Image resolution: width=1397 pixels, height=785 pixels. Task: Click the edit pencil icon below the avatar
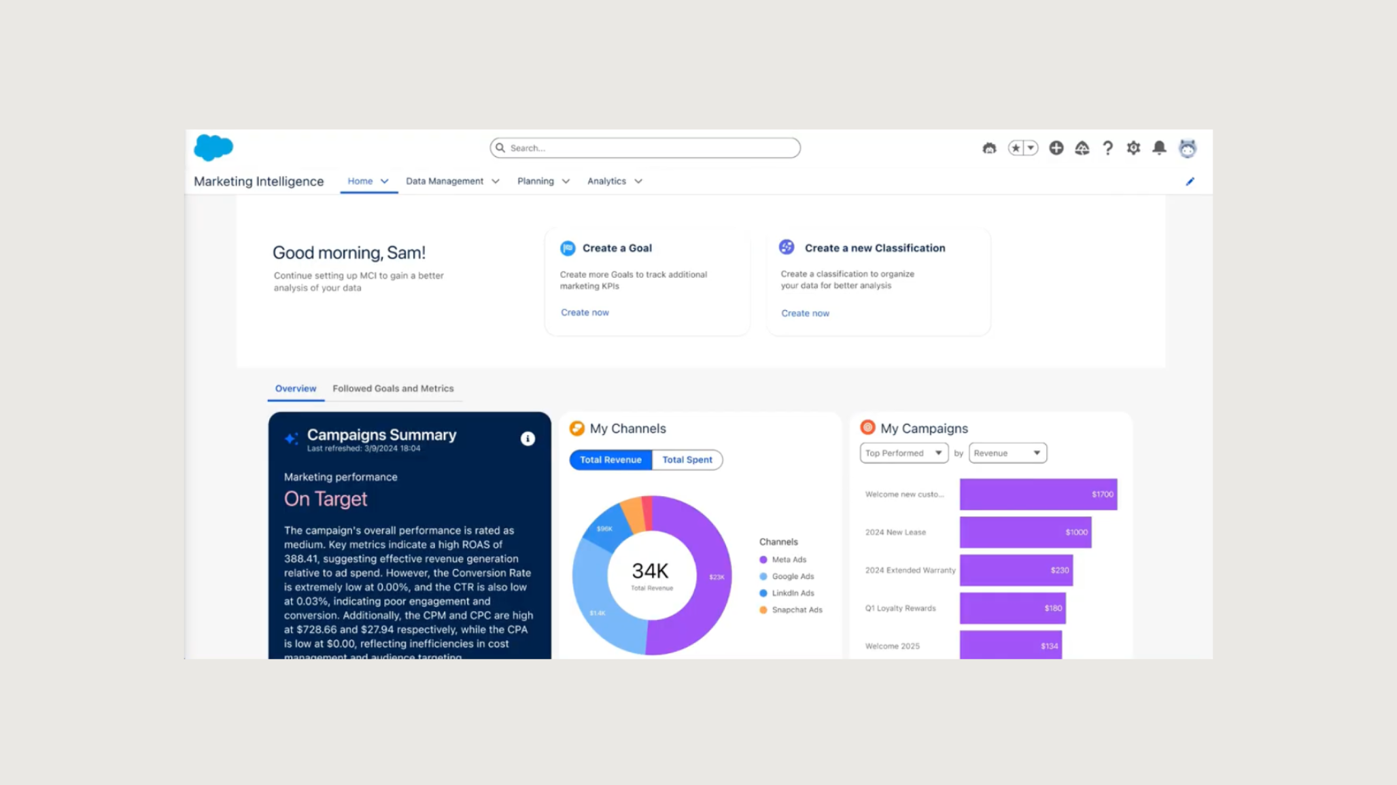[1190, 181]
